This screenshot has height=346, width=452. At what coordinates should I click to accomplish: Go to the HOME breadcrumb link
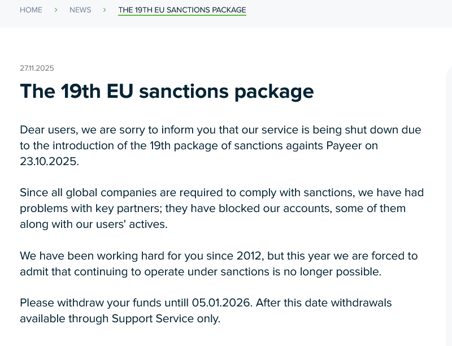click(31, 10)
